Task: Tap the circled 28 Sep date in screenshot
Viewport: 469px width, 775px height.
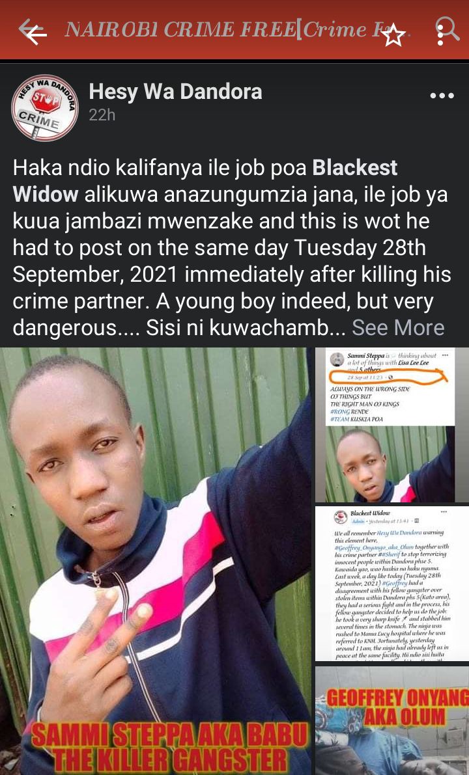Action: coord(388,377)
